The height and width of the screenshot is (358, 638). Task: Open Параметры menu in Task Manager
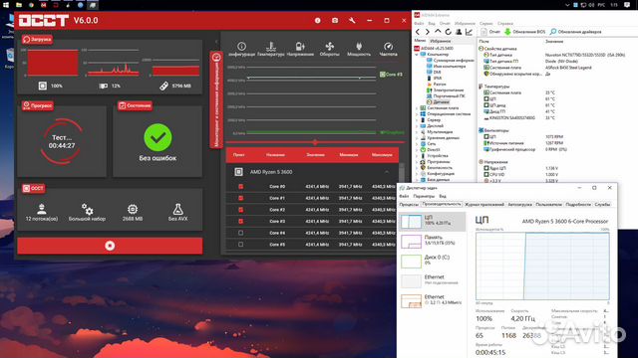click(x=424, y=196)
